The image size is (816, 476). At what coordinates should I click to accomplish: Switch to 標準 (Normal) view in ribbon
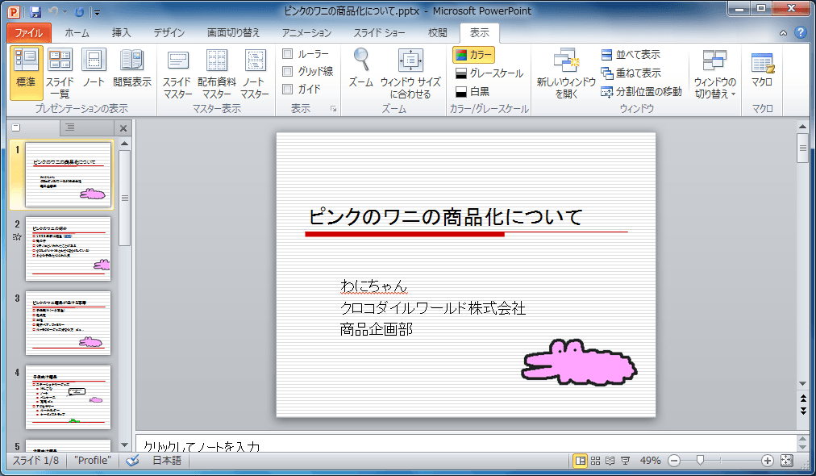(26, 73)
